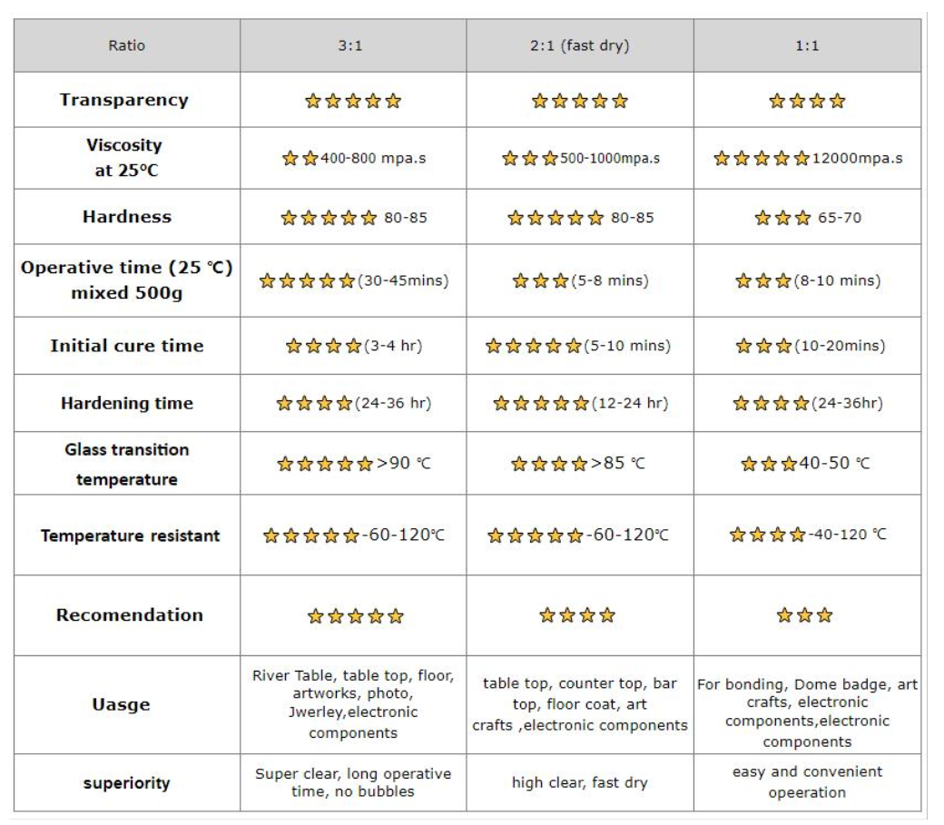Click the Transparency stars under 1:1 column
Viewport: 944px width, 825px height.
point(807,101)
